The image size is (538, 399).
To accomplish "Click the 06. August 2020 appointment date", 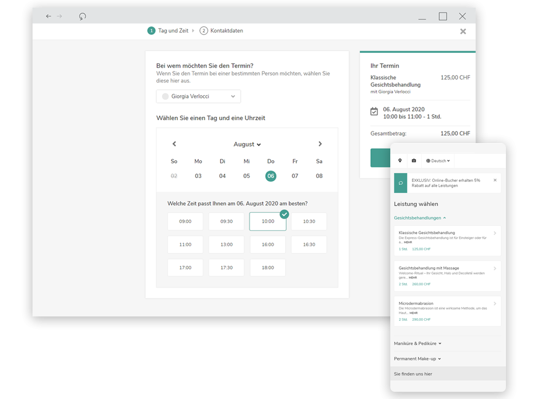I will point(403,109).
